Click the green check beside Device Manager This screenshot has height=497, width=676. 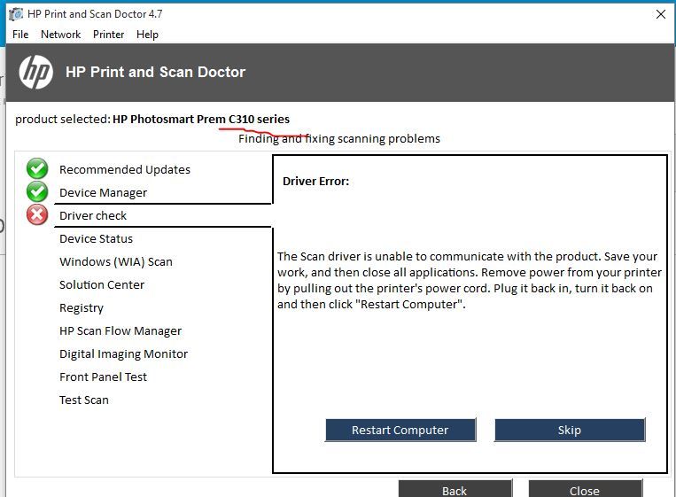37,192
